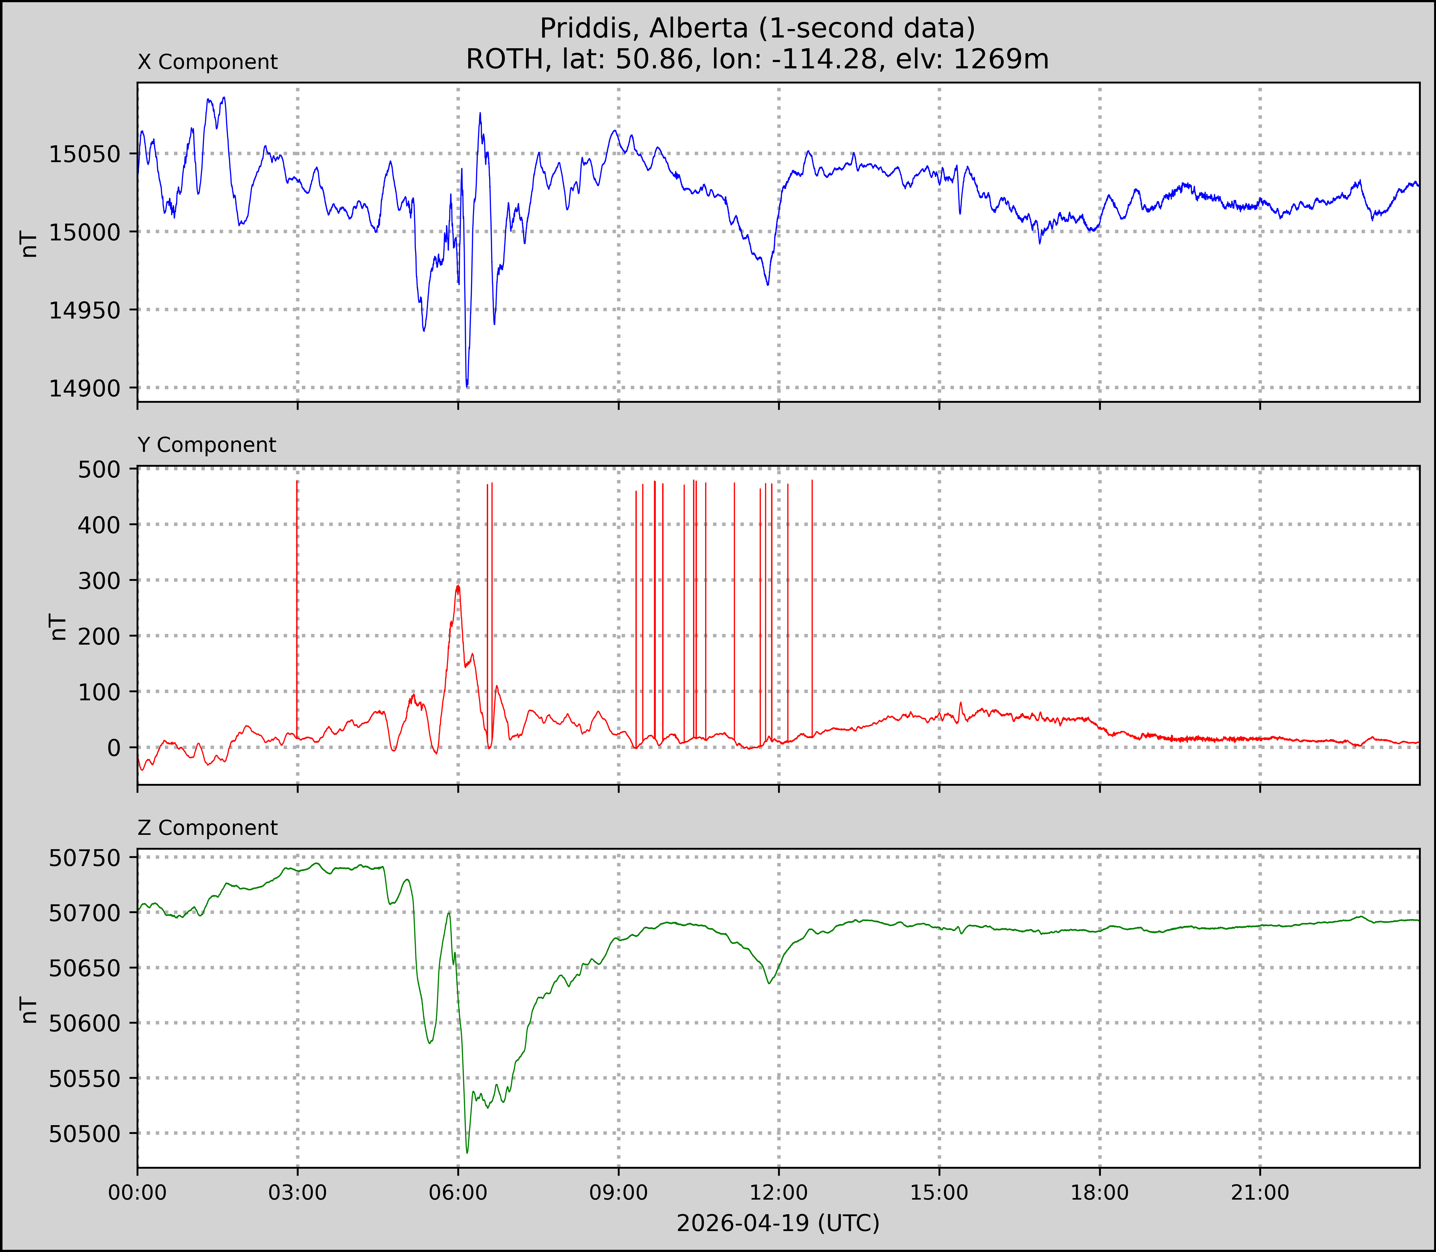
Task: Click the Y component peak near 06:00
Action: [x=458, y=587]
